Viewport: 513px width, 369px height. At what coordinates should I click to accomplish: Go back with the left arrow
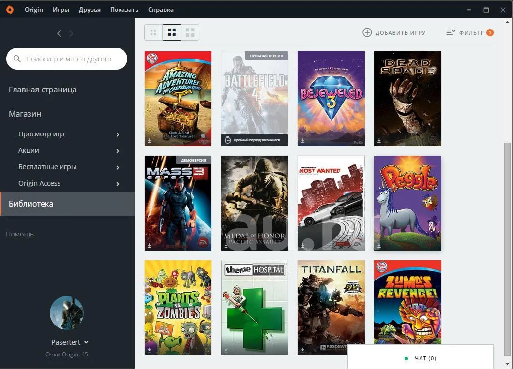(59, 33)
